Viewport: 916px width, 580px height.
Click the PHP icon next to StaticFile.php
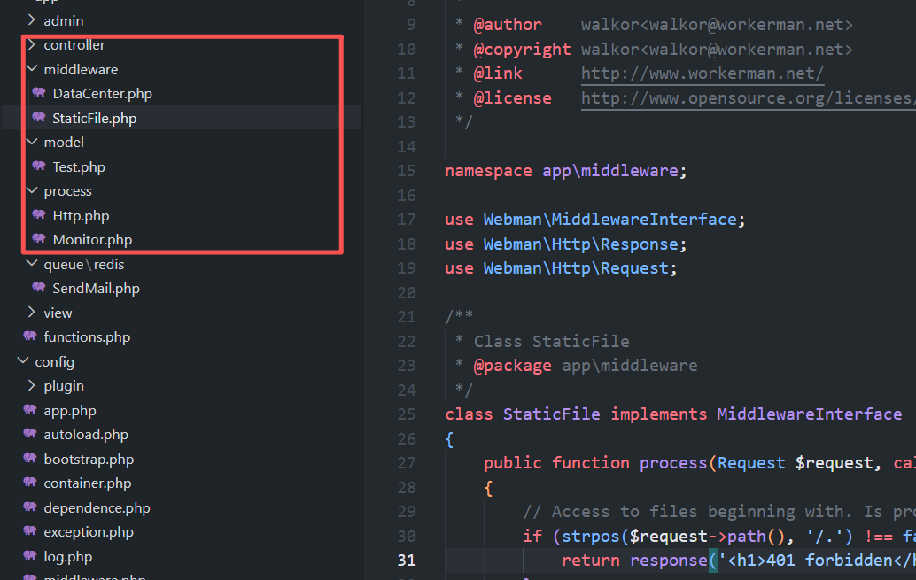[39, 118]
